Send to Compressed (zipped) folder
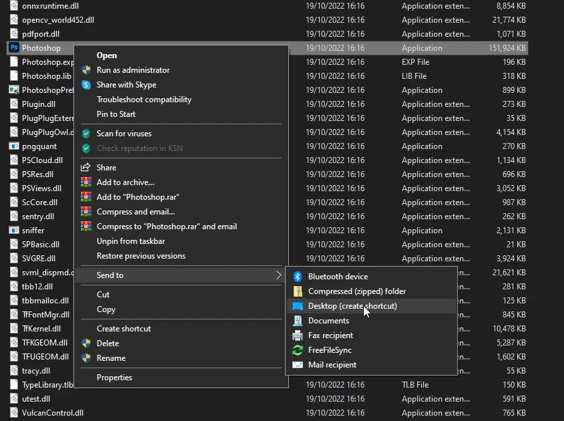The image size is (564, 421). point(371,291)
